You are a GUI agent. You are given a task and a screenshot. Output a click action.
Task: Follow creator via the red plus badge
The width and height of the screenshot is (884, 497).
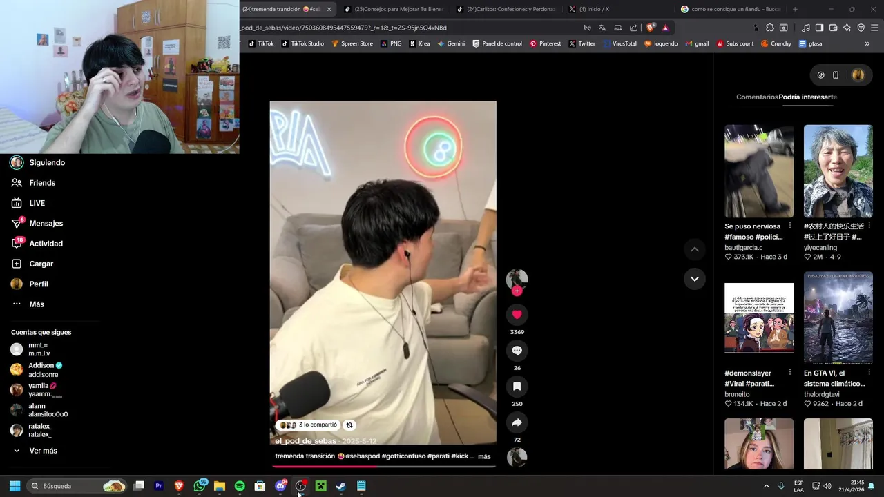(x=517, y=291)
